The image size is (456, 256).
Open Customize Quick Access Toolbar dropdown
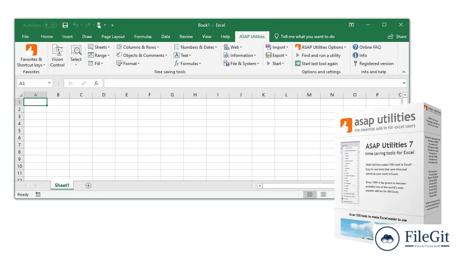(112, 25)
